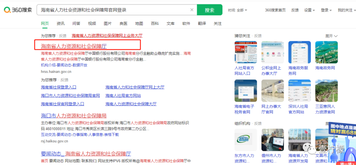Click 反馈 beside 组织机构

[258, 123]
